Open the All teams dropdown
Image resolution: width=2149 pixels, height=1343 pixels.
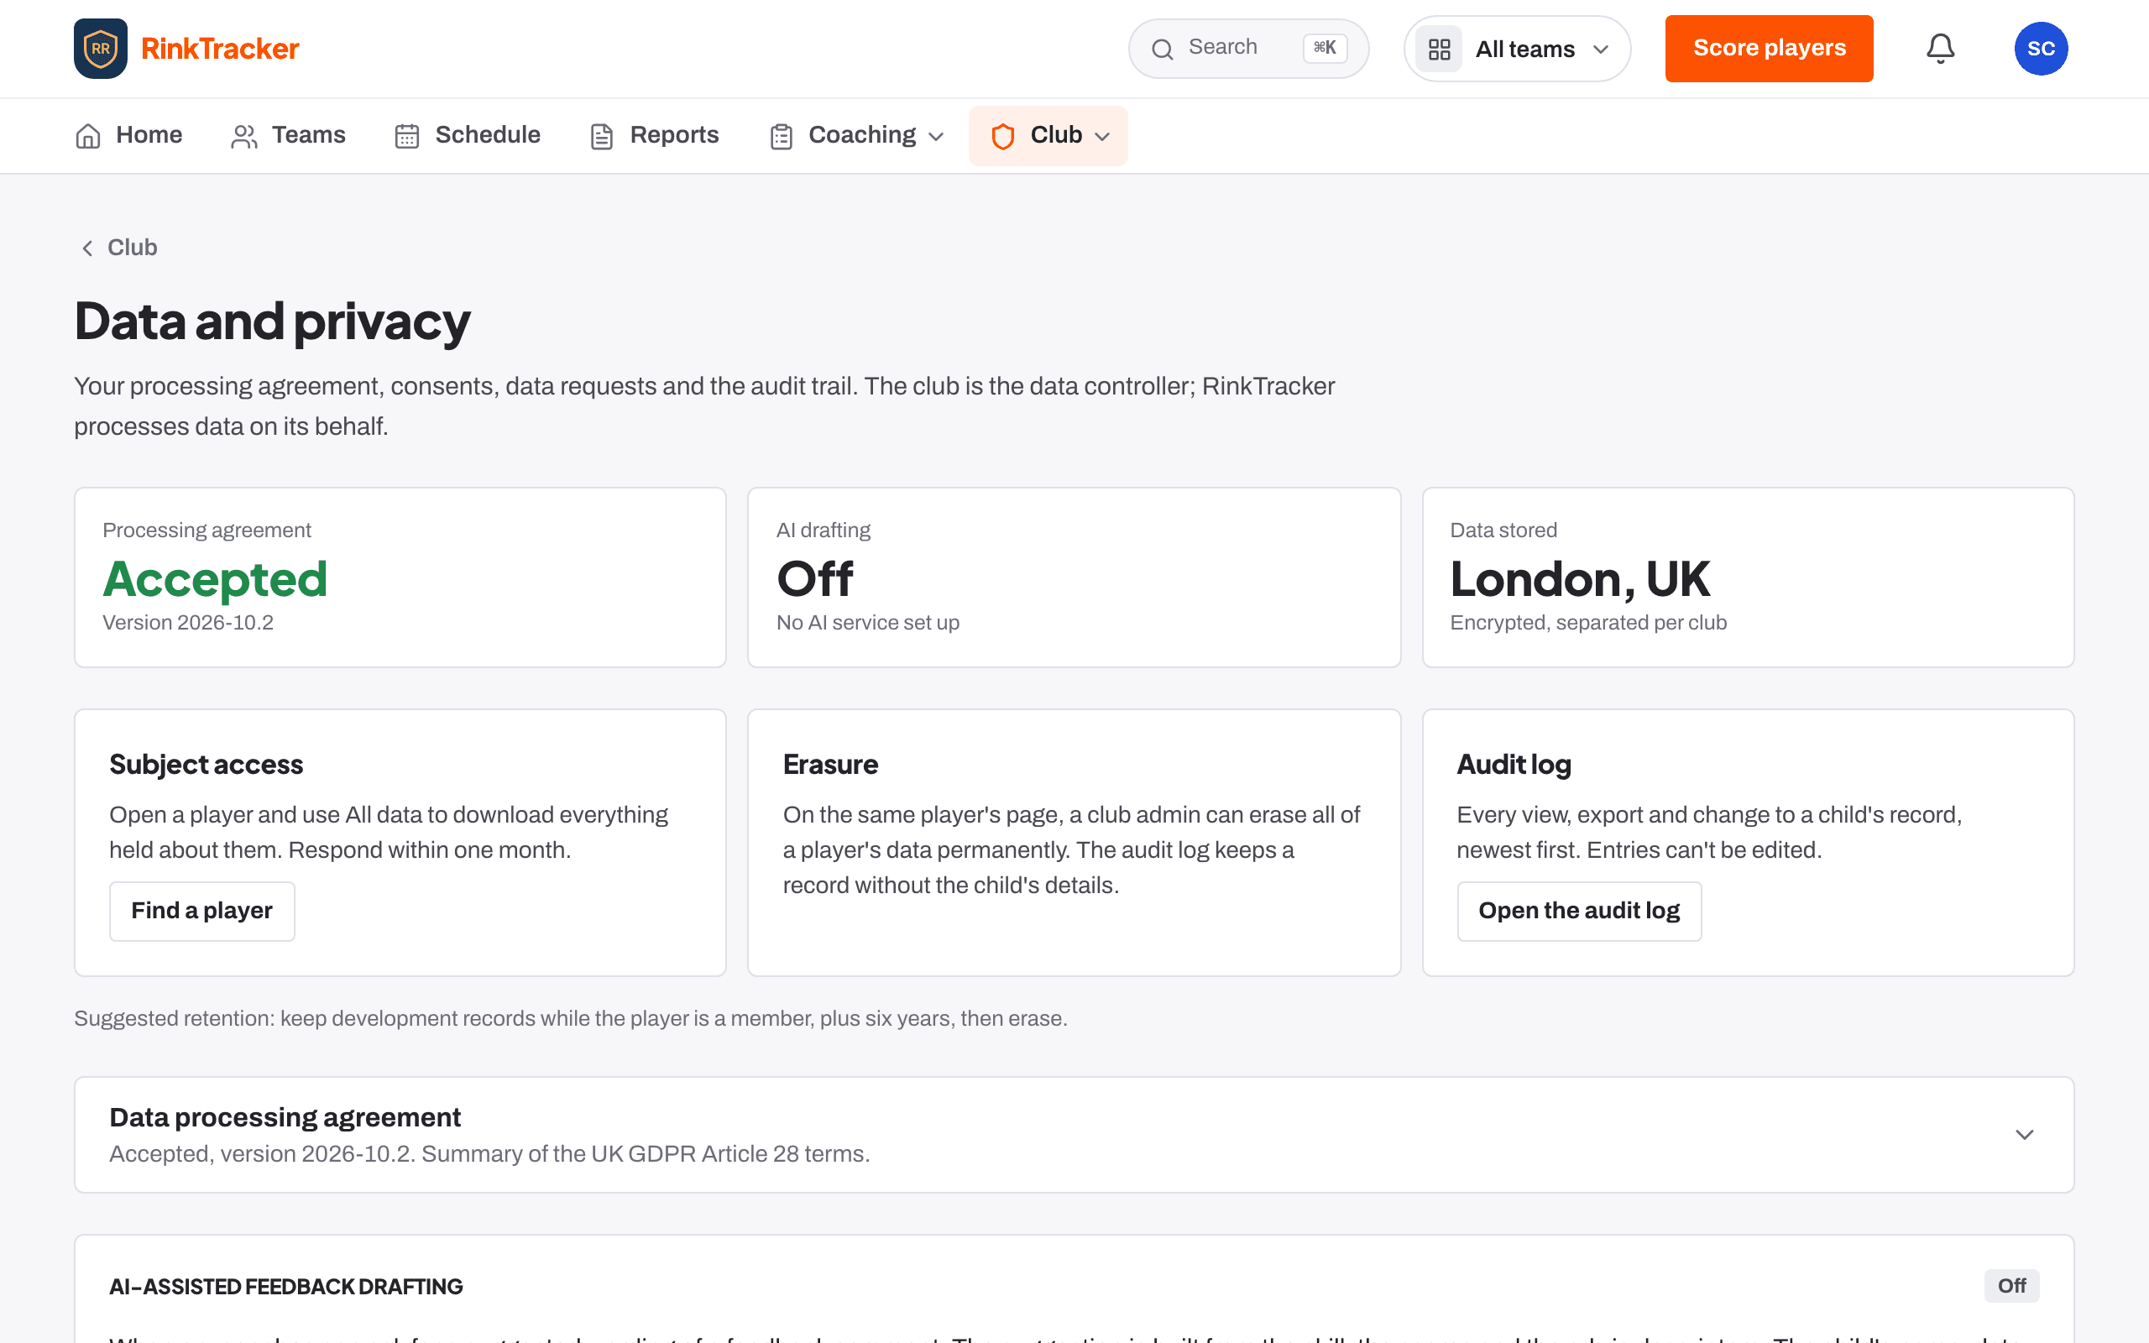1517,49
